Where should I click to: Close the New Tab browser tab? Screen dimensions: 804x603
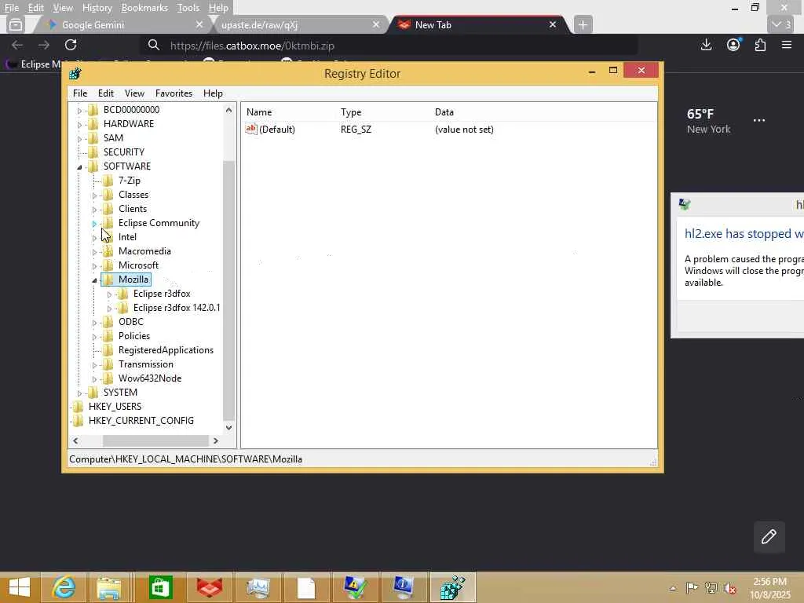coord(553,24)
